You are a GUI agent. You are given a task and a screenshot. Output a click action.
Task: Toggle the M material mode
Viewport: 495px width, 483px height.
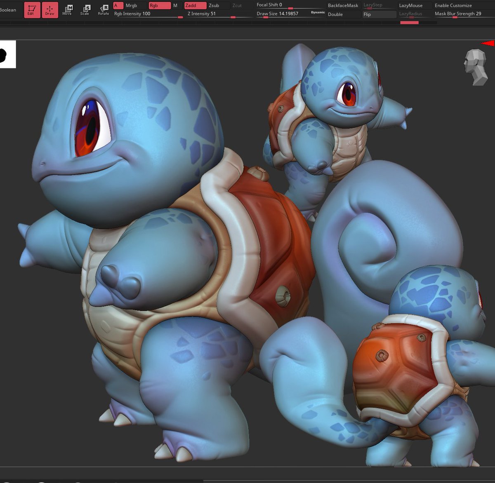click(x=175, y=5)
